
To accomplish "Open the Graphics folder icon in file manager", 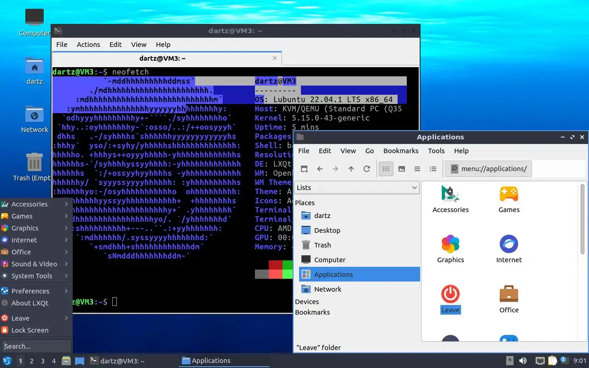I will [450, 249].
